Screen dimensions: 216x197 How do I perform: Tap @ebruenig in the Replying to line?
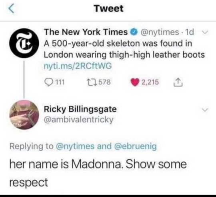[x=136, y=146]
